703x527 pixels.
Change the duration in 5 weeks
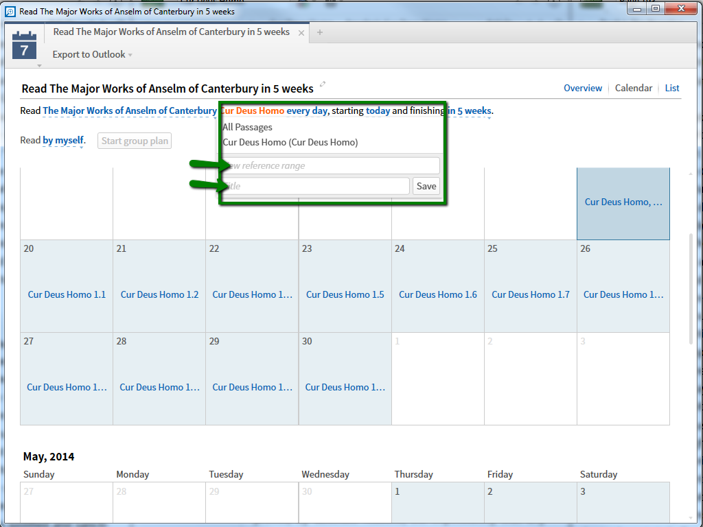point(470,110)
